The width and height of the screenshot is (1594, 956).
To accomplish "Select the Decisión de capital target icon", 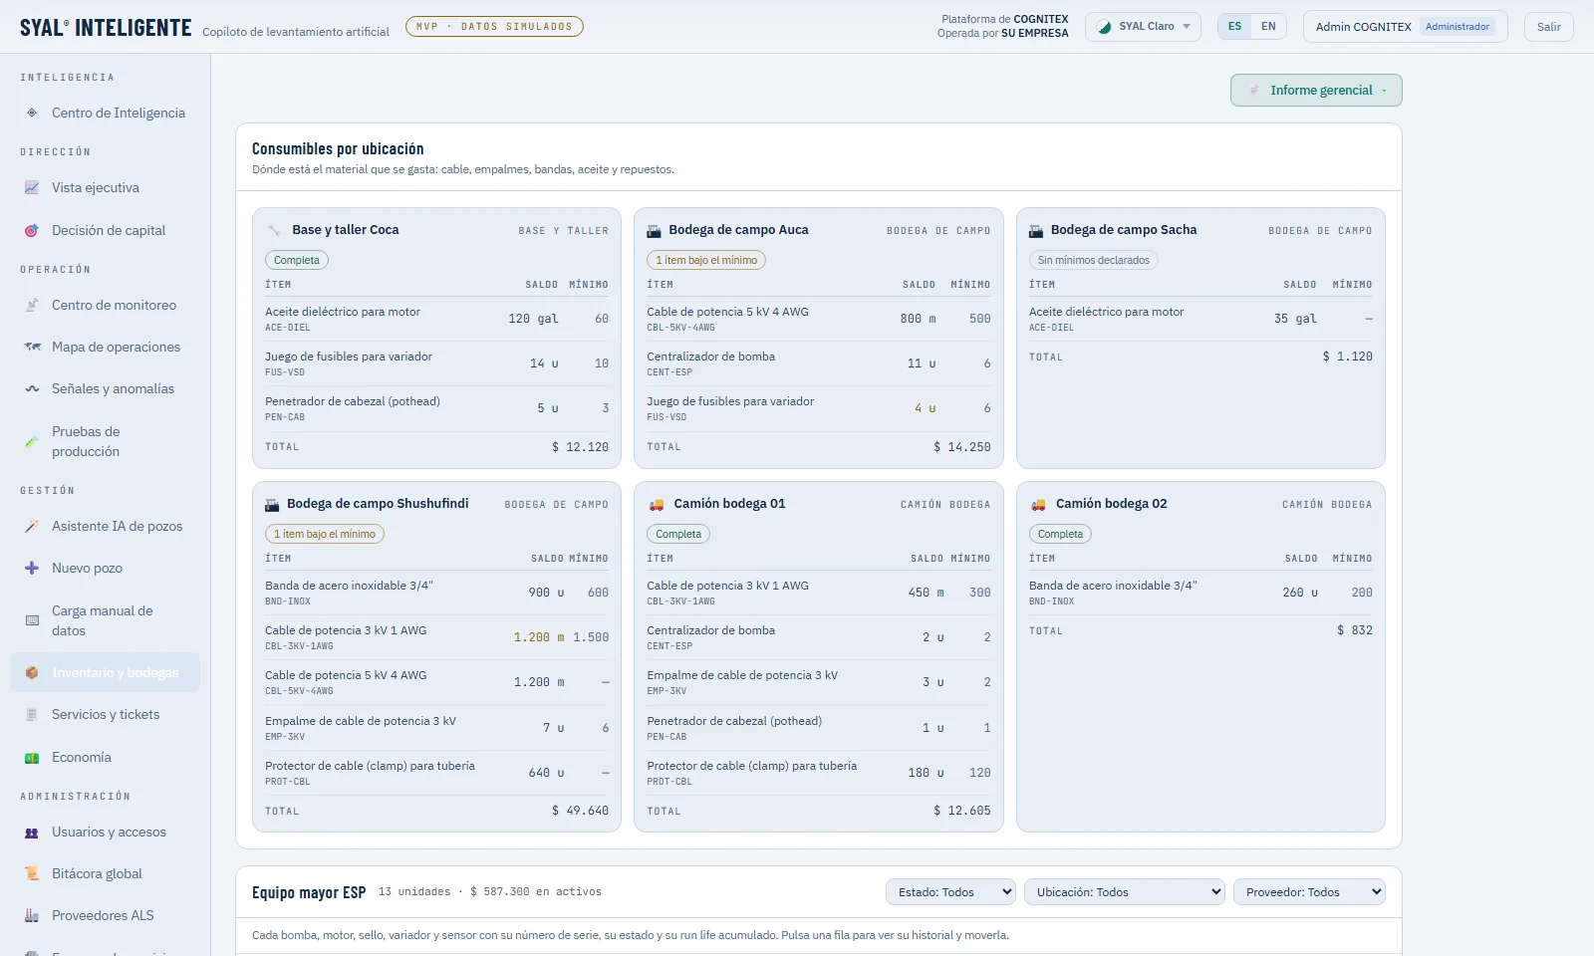I will 32,230.
